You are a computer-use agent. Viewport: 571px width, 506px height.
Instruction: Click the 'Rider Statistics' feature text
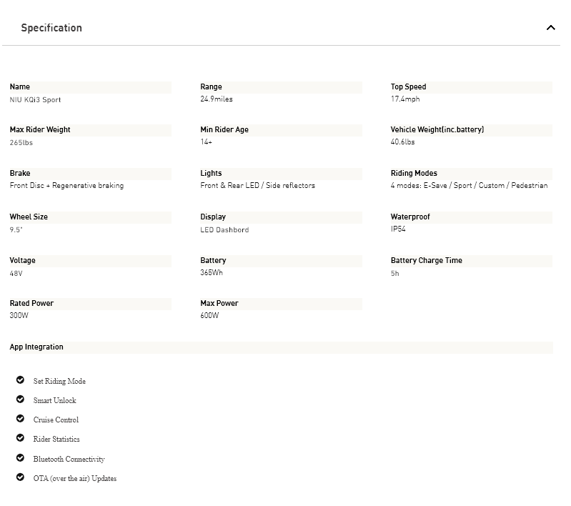tap(56, 440)
